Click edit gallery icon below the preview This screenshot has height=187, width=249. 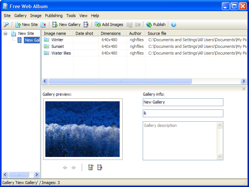click(x=91, y=168)
